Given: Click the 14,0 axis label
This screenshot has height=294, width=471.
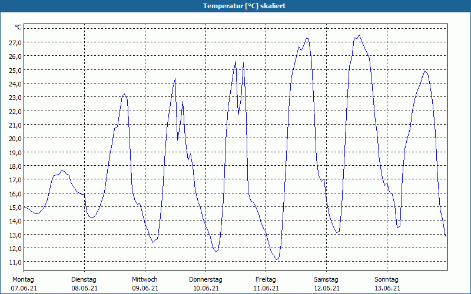Looking at the screenshot, I should pos(15,221).
